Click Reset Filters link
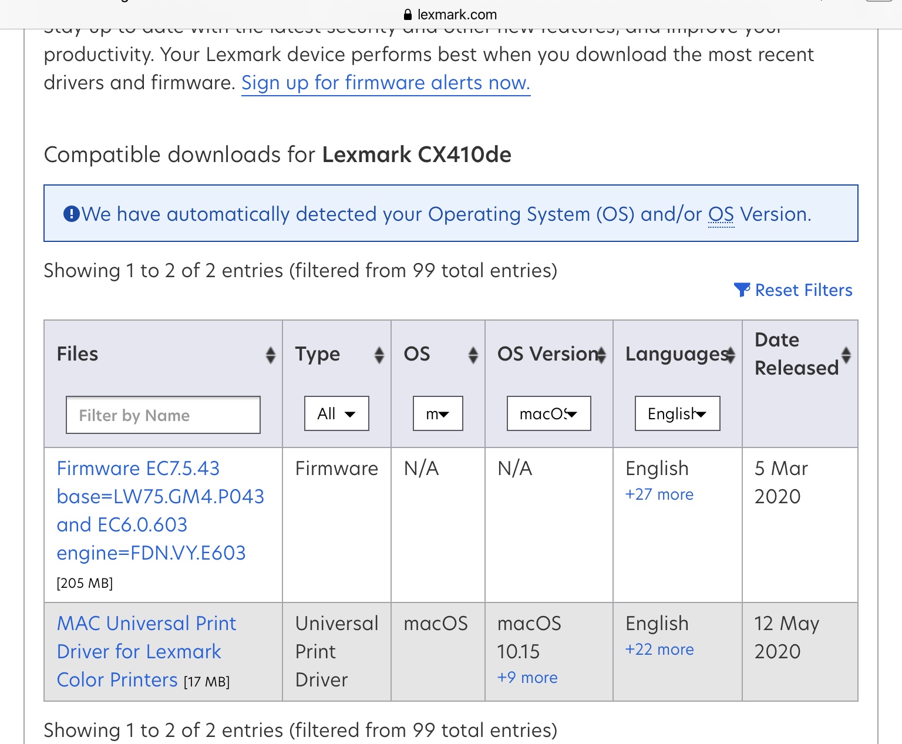The image size is (902, 744). click(x=803, y=290)
